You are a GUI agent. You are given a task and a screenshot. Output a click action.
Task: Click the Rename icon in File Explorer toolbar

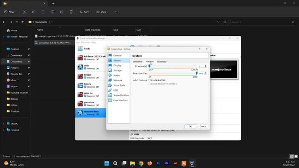(x=52, y=12)
